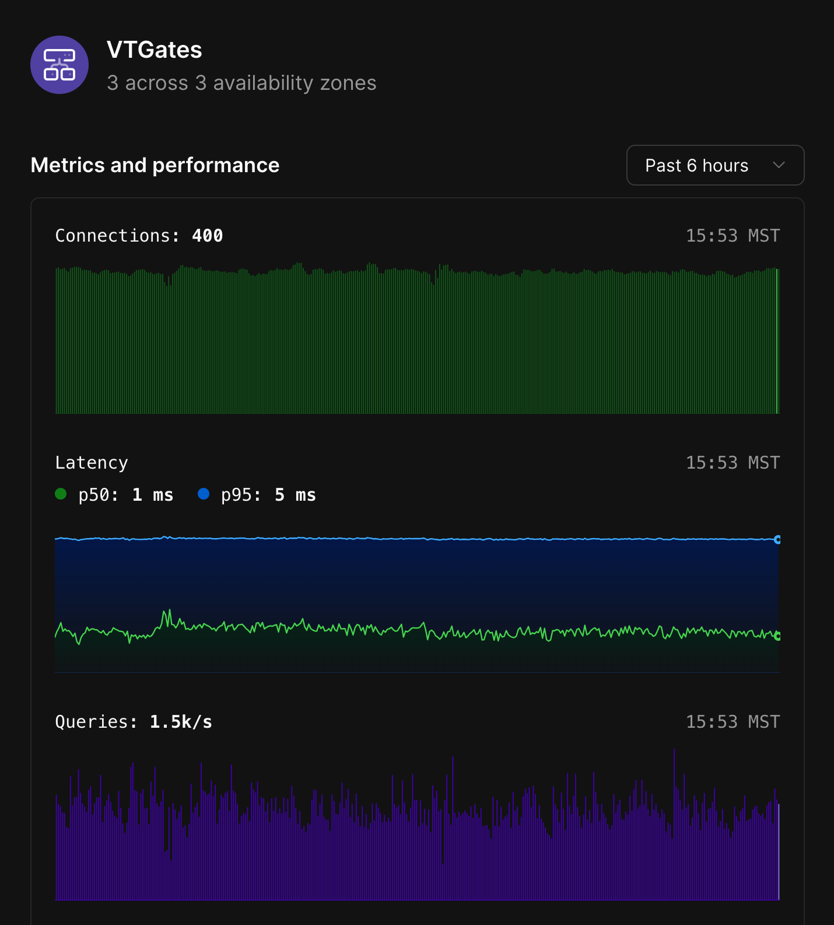Open the Past 6 hours dropdown
Image resolution: width=834 pixels, height=925 pixels.
[x=715, y=165]
